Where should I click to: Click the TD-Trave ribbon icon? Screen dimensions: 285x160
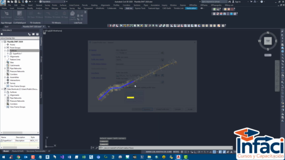click(31, 15)
